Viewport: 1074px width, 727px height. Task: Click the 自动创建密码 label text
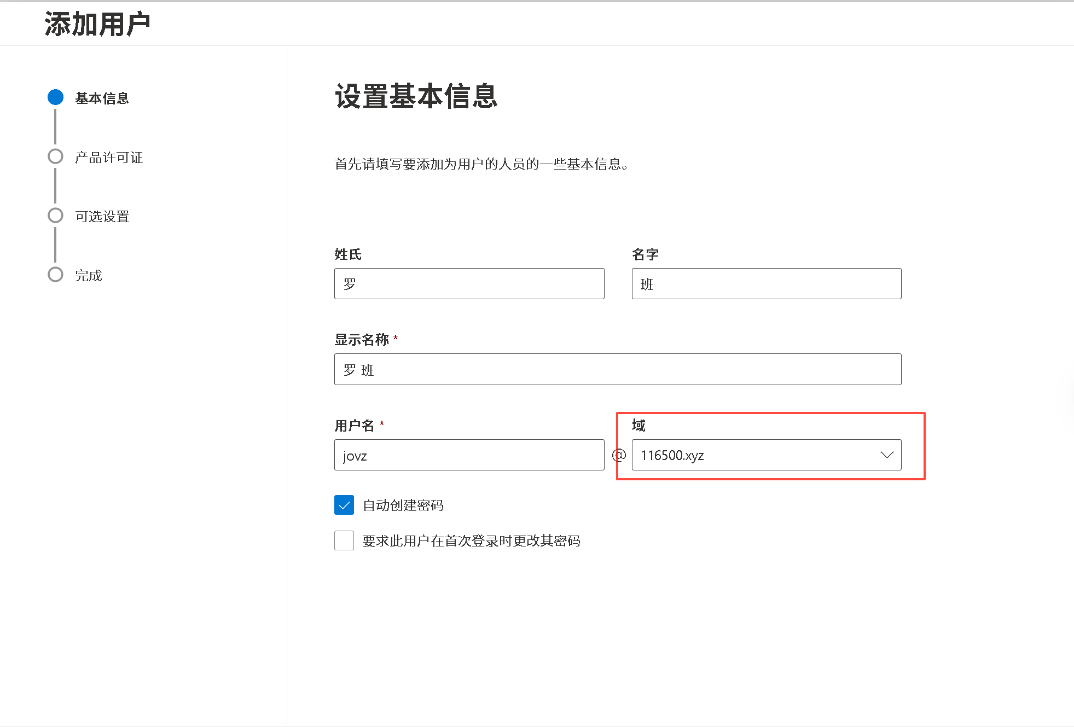coord(403,505)
